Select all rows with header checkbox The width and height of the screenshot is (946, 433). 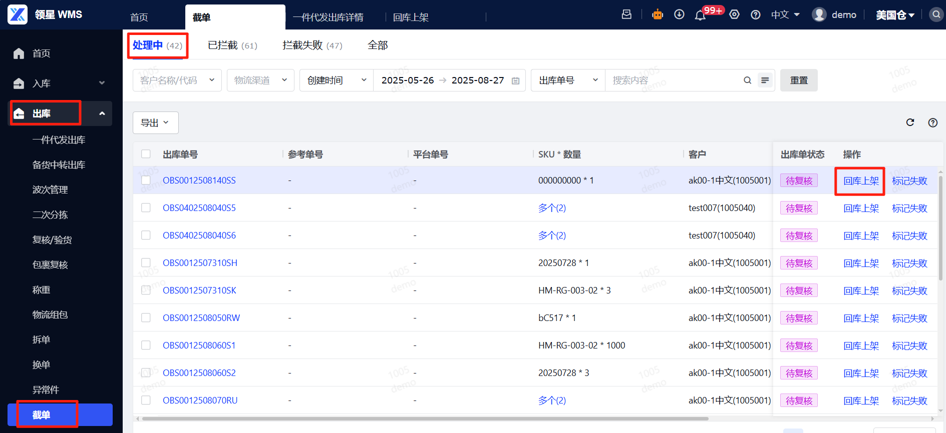(146, 154)
